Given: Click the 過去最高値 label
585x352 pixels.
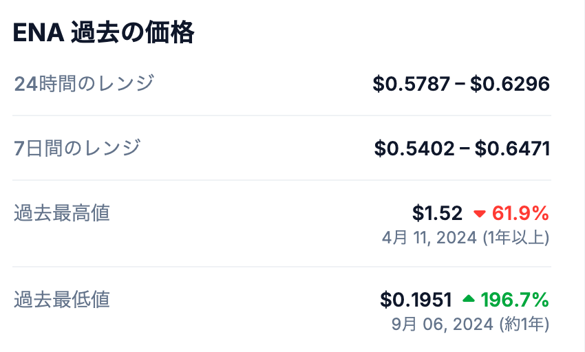Looking at the screenshot, I should tap(62, 213).
